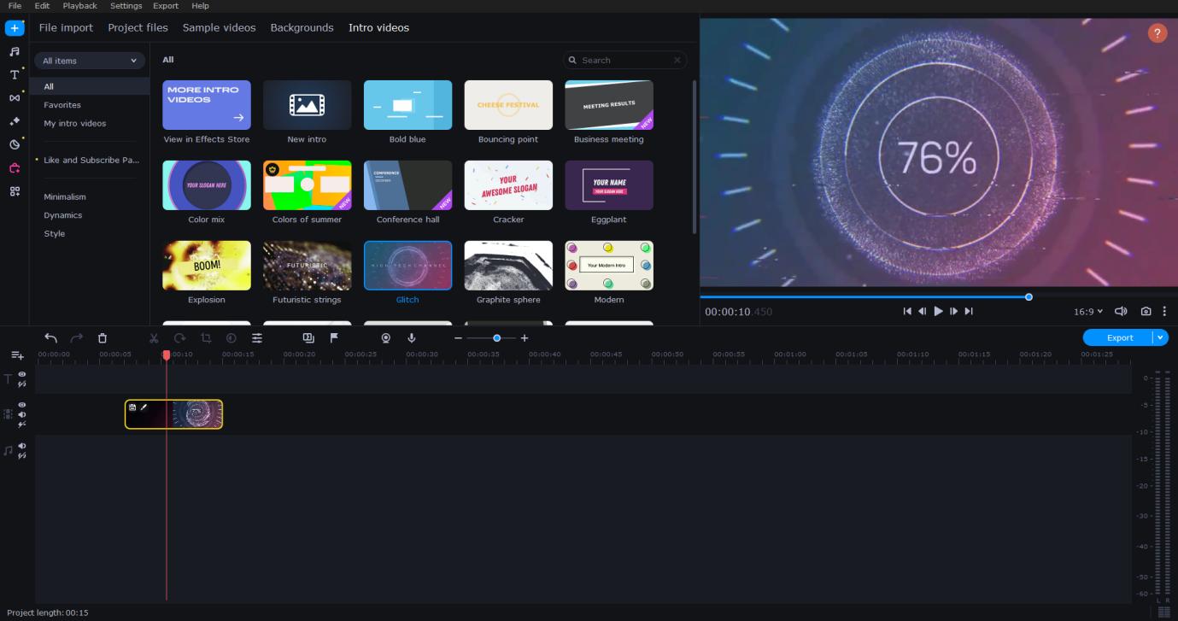1178x621 pixels.
Task: Zoom in the timeline with plus icon
Action: pyautogui.click(x=525, y=338)
